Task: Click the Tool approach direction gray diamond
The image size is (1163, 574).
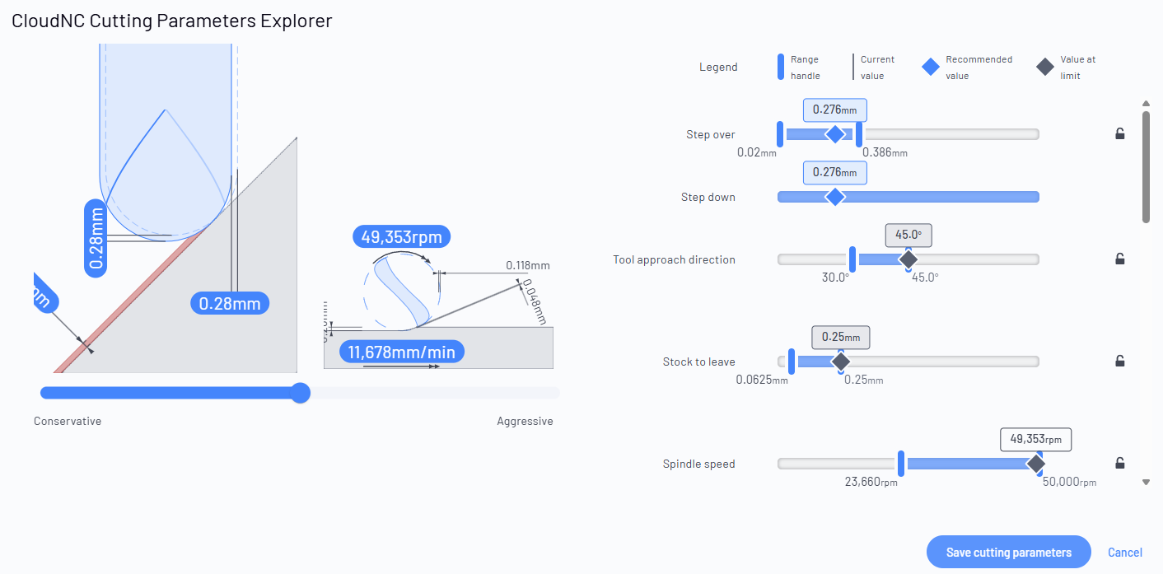Action: click(x=908, y=259)
